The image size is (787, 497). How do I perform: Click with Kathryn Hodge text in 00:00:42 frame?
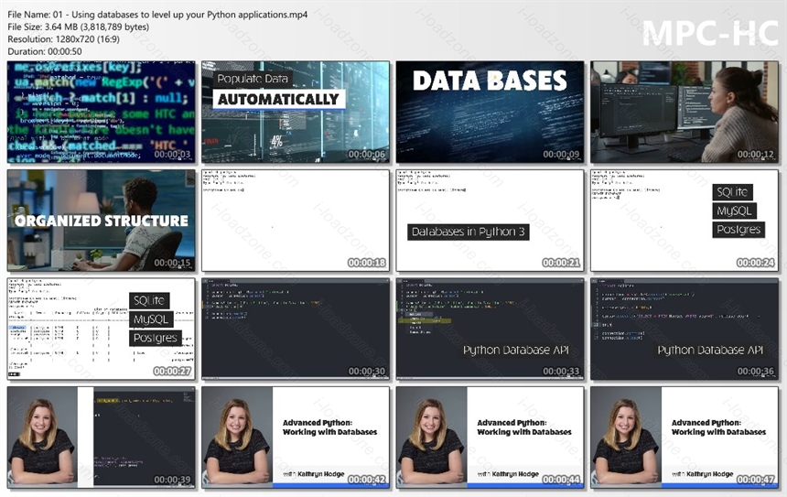click(x=314, y=474)
